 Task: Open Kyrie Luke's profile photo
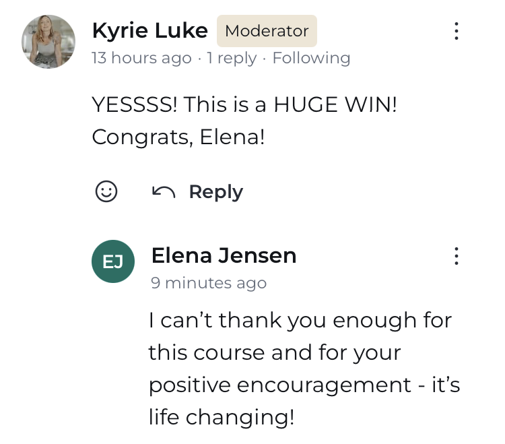(48, 42)
